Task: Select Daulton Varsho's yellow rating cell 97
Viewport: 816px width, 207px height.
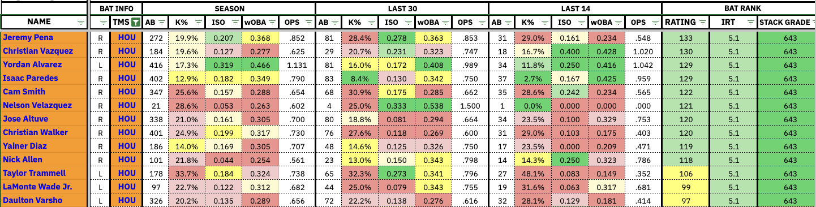Action: click(x=686, y=200)
